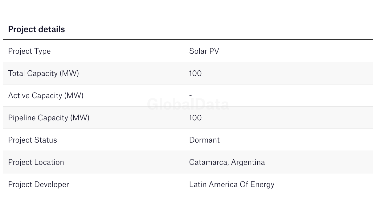Select the Pipeline Capacity table row
Image resolution: width=376 pixels, height=208 pixels.
coord(188,118)
